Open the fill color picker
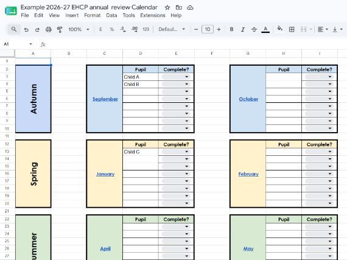The width and height of the screenshot is (347, 260). (280, 29)
